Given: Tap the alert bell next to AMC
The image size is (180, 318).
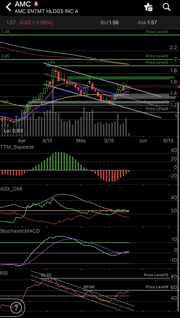Looking at the screenshot, I should [x=36, y=5].
